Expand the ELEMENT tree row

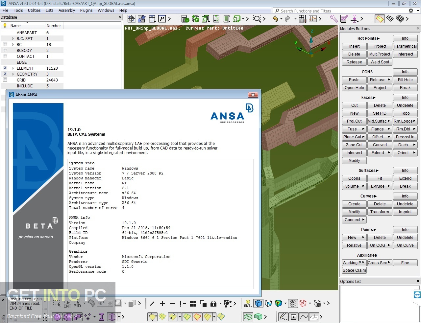point(13,68)
